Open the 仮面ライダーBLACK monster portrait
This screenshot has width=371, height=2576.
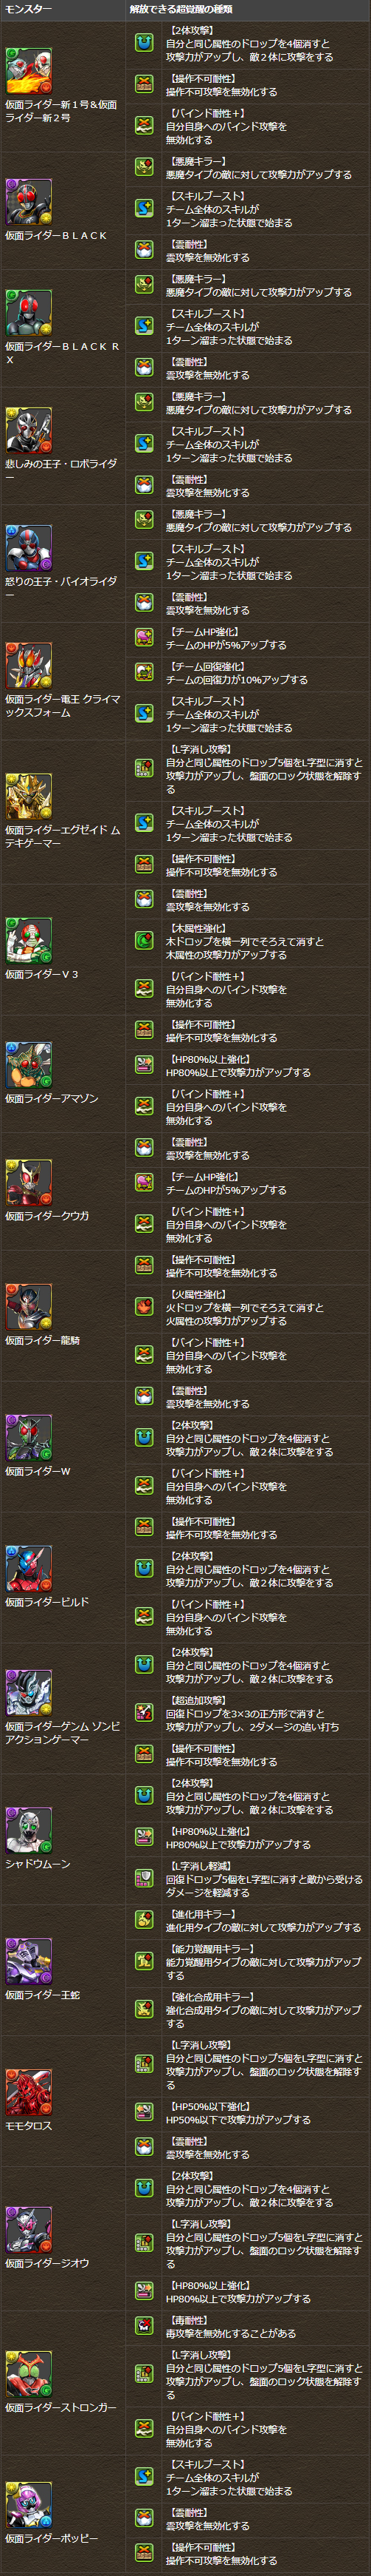pyautogui.click(x=28, y=203)
